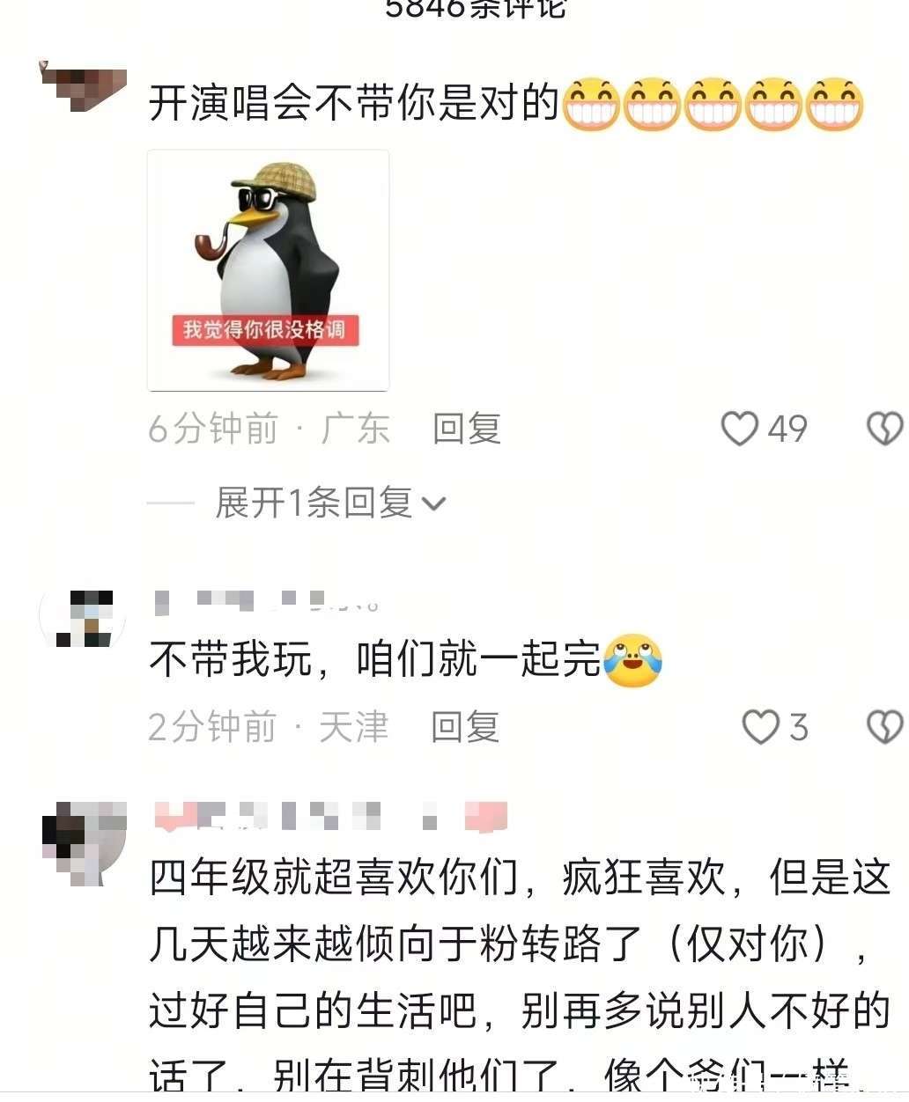Tap the 6分钟前 · 广东 timestamp
909x1102 pixels.
tap(269, 429)
